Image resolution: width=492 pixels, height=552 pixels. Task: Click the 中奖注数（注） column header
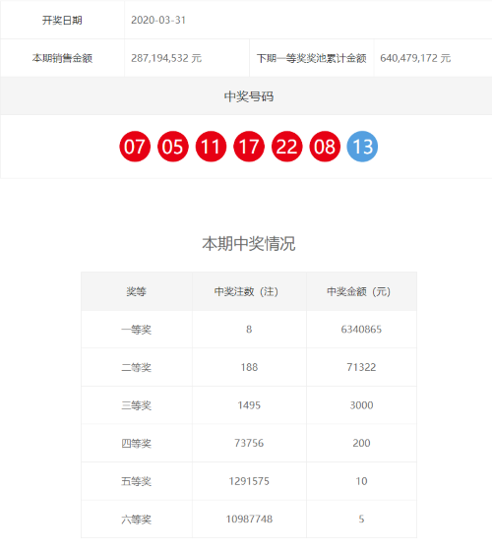pos(246,291)
